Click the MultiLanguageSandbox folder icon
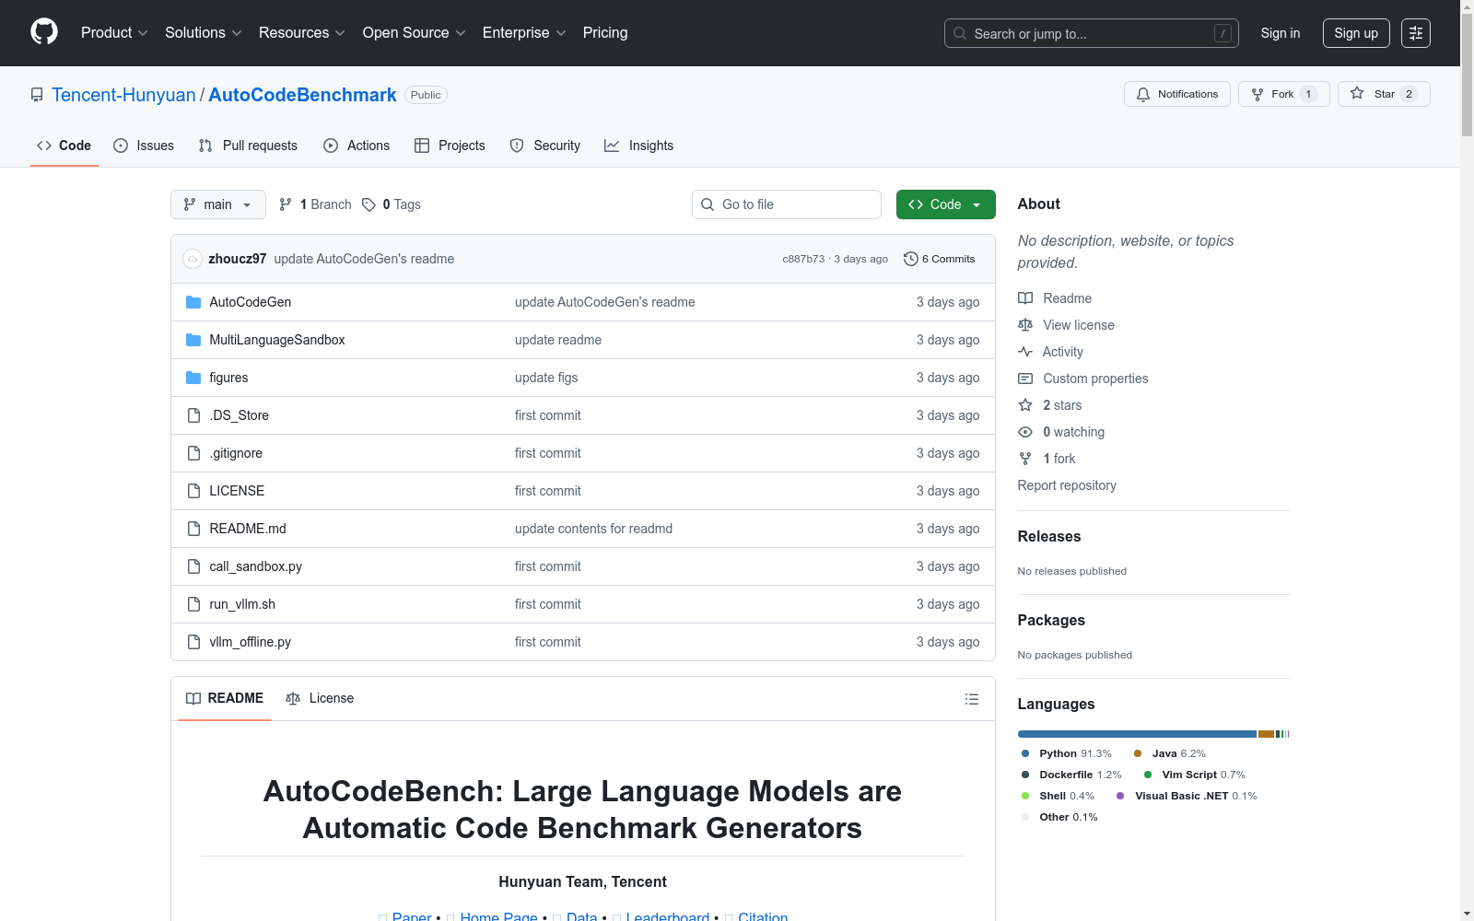 coord(193,340)
